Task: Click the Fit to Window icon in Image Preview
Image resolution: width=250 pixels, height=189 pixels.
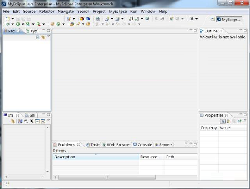Action: 43,121
